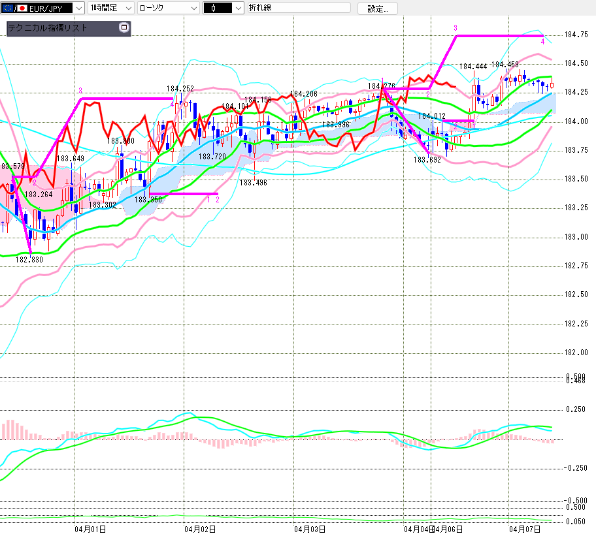Click the 折れ線 text field
Viewport: 596px width, 536px height.
click(299, 8)
